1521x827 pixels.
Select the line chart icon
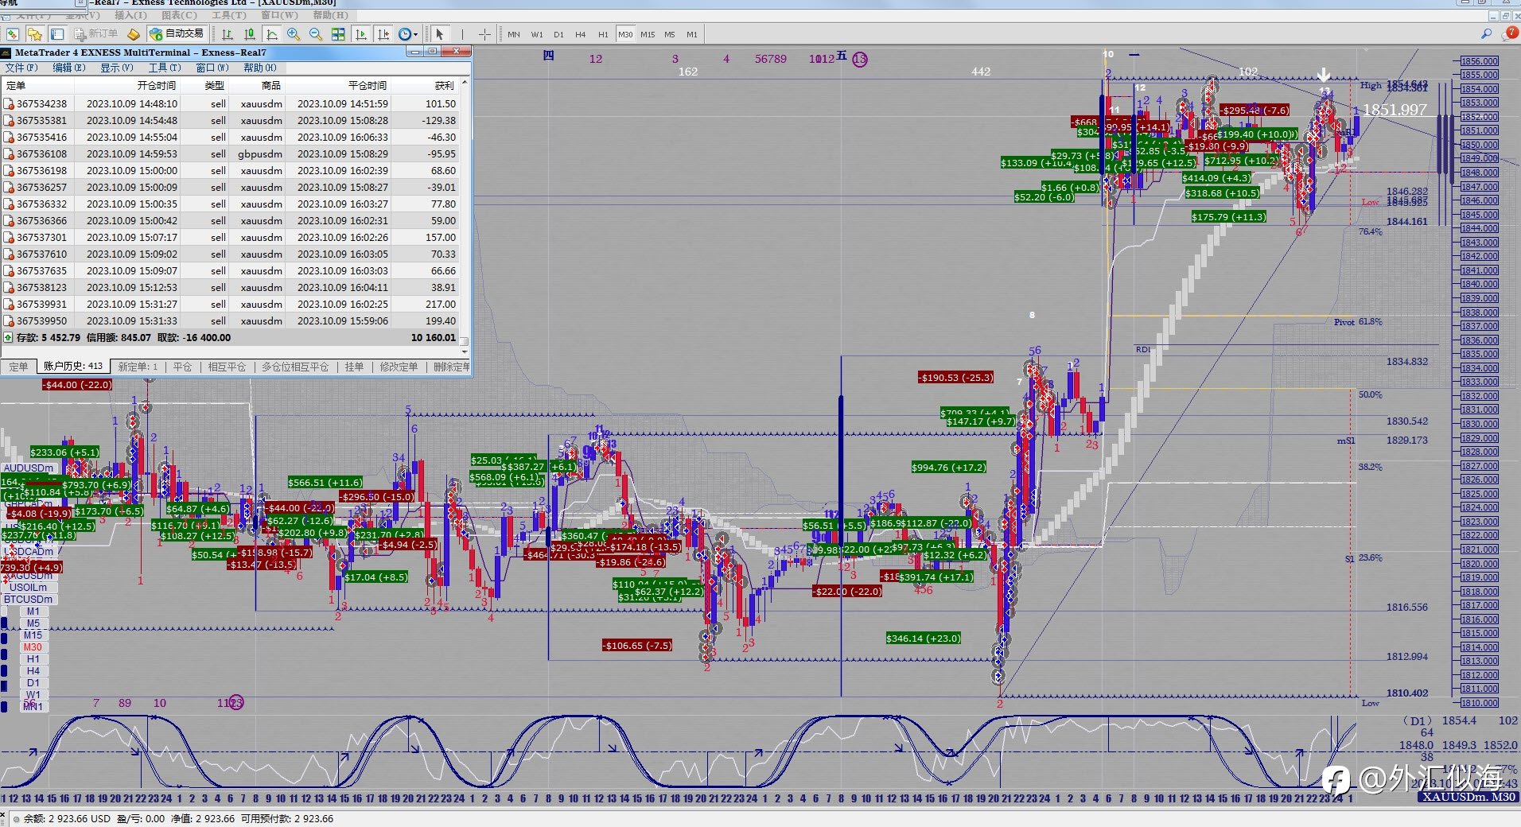coord(272,34)
